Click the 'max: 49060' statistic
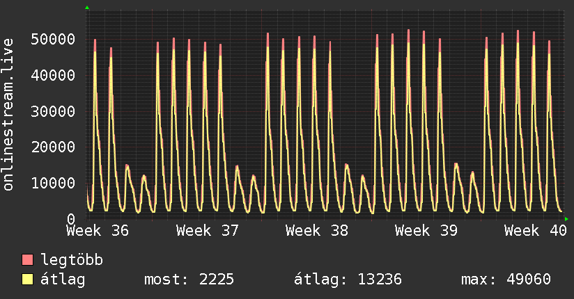Viewport: 574px width, 299px height. (x=506, y=280)
